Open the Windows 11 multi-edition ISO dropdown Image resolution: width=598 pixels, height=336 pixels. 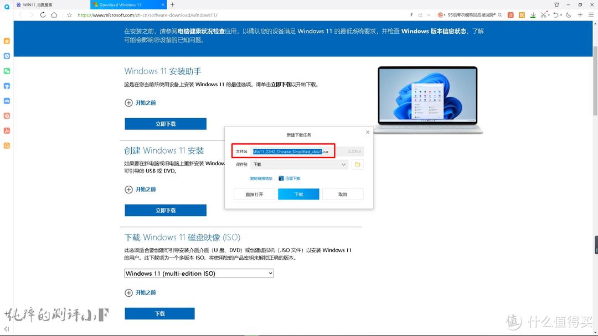198,273
